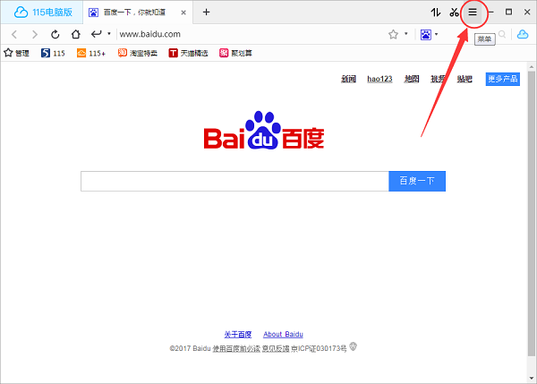Open the 115 cloud icon in toolbar
537x384 pixels.
[x=523, y=34]
